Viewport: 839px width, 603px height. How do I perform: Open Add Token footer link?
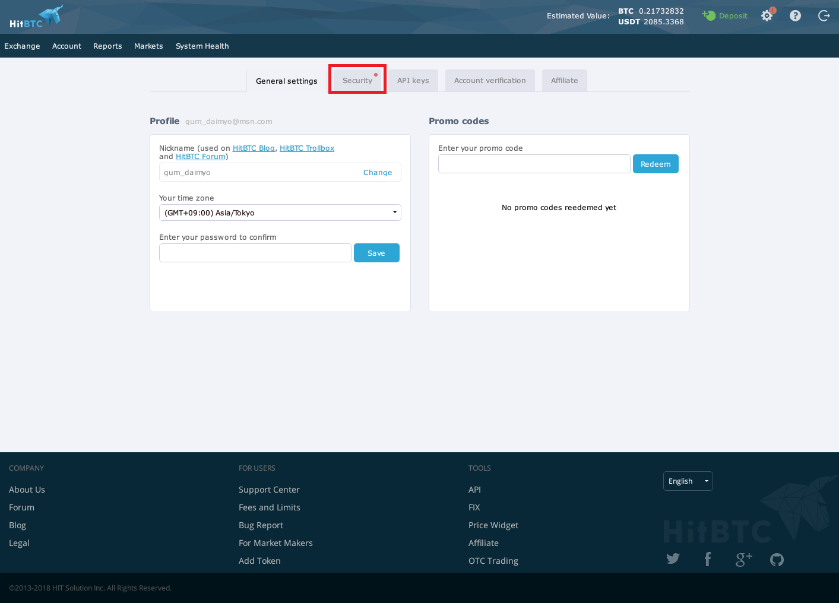coord(259,561)
